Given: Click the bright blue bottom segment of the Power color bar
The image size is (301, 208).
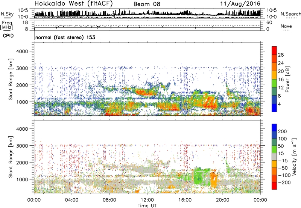Looking at the screenshot, I should 274,108.
